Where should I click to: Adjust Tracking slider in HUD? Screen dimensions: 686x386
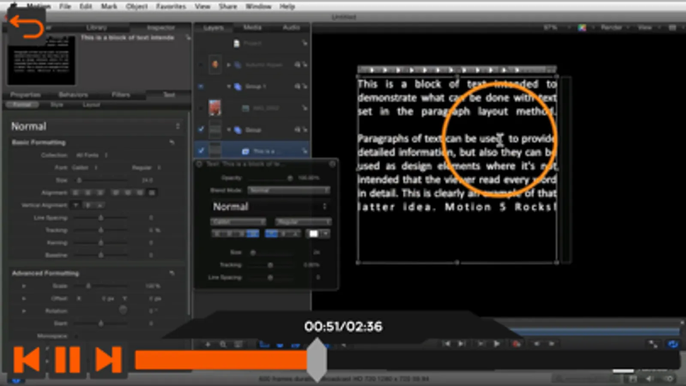pos(270,265)
